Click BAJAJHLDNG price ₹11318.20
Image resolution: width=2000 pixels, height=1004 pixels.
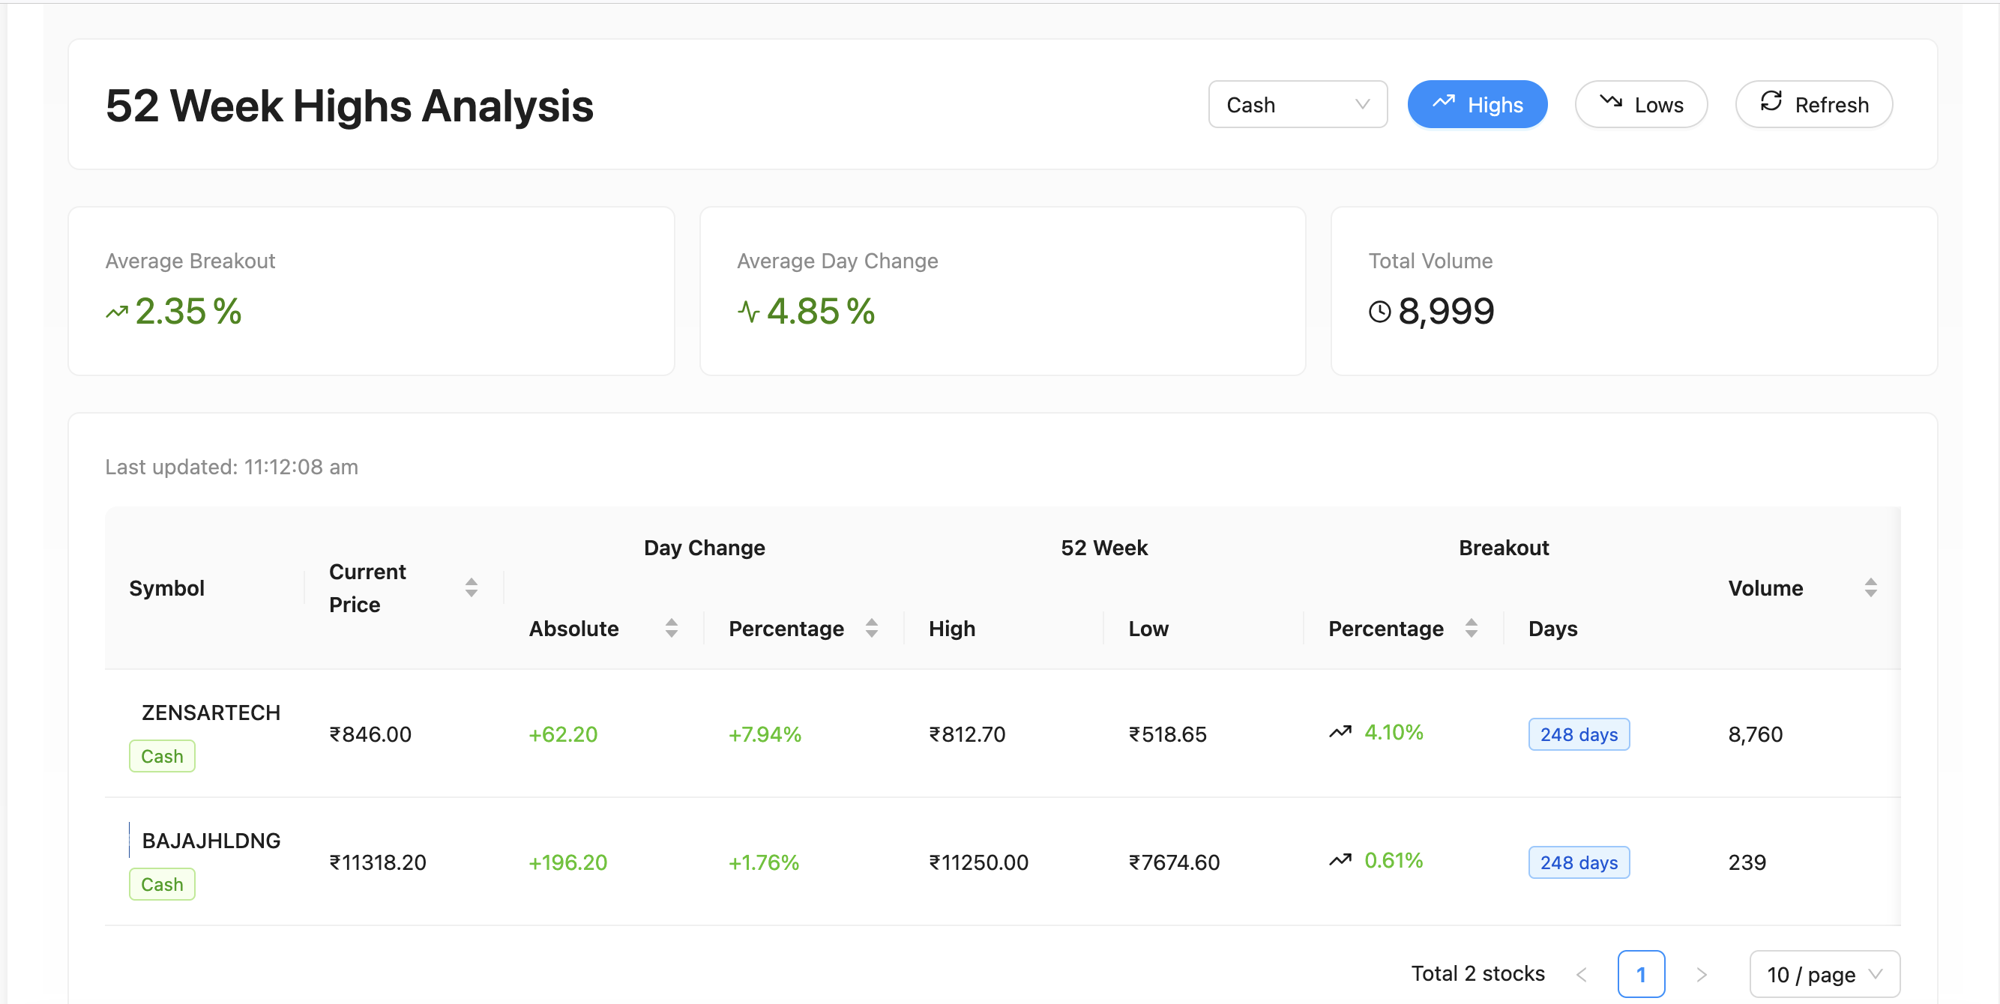coord(377,862)
